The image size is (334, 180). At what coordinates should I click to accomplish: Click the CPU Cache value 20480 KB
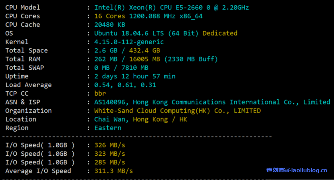(110, 25)
